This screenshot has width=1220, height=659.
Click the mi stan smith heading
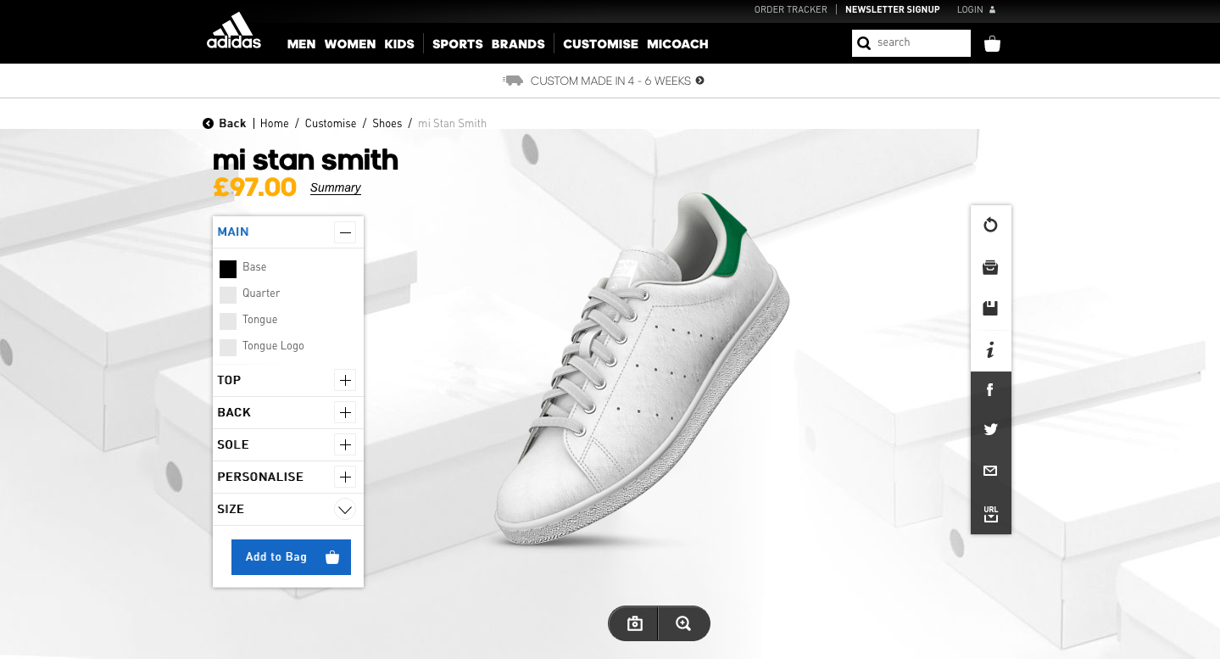pos(305,159)
